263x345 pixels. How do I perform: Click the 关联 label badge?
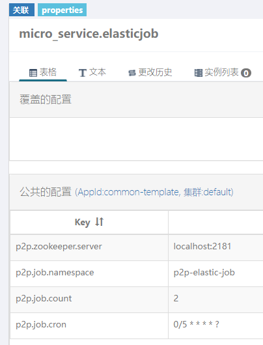21,10
